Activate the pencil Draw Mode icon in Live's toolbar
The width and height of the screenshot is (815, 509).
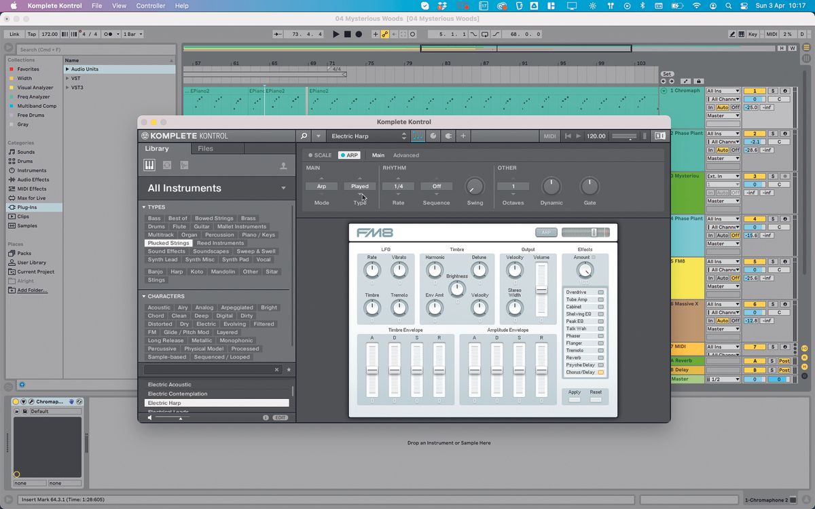point(732,33)
